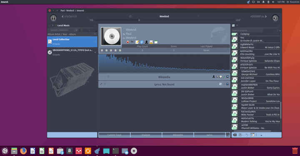Show artist page icon in Wikipedia applet
The height and width of the screenshot is (156, 300).
click(x=214, y=77)
